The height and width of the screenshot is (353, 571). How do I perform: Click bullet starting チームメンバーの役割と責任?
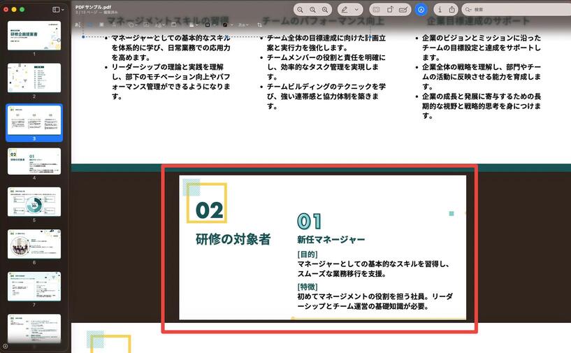pyautogui.click(x=326, y=67)
